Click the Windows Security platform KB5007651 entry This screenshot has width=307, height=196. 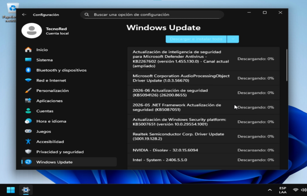204,122
